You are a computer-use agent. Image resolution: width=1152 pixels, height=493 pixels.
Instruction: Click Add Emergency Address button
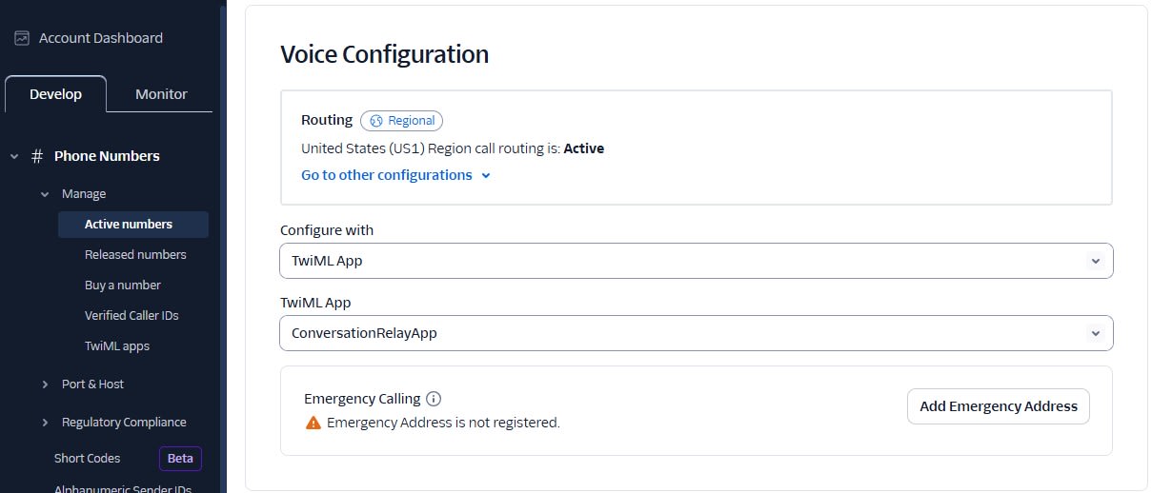(x=999, y=406)
